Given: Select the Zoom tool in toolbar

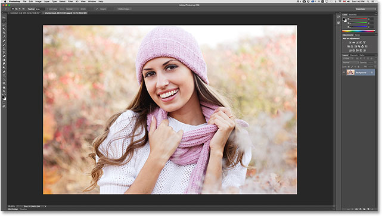Looking at the screenshot, I should pos(4,91).
